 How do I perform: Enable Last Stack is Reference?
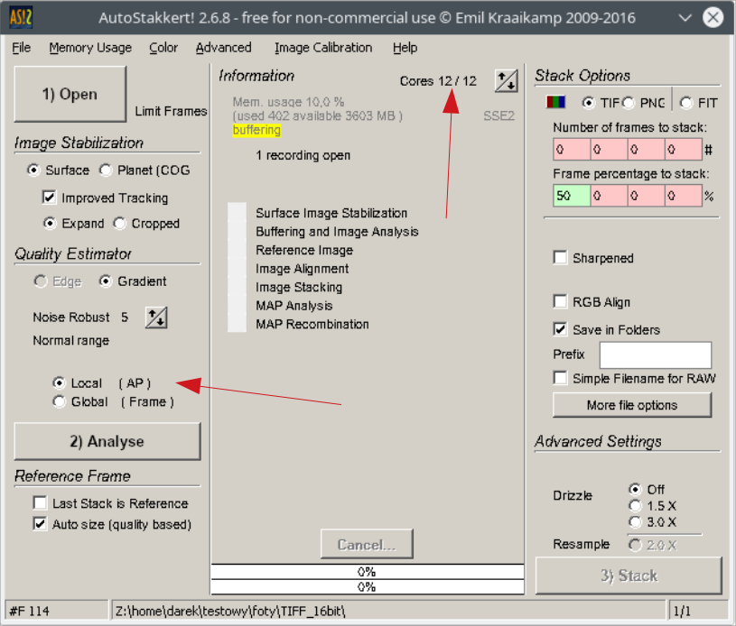tap(111, 503)
